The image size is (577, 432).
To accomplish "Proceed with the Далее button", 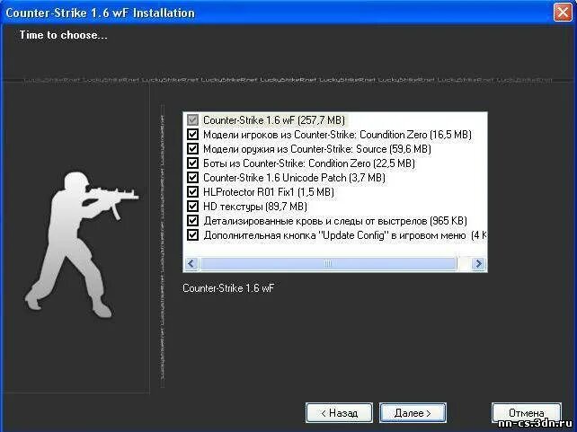I will tap(413, 413).
